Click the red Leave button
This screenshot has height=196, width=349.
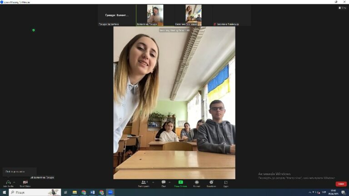point(341,184)
